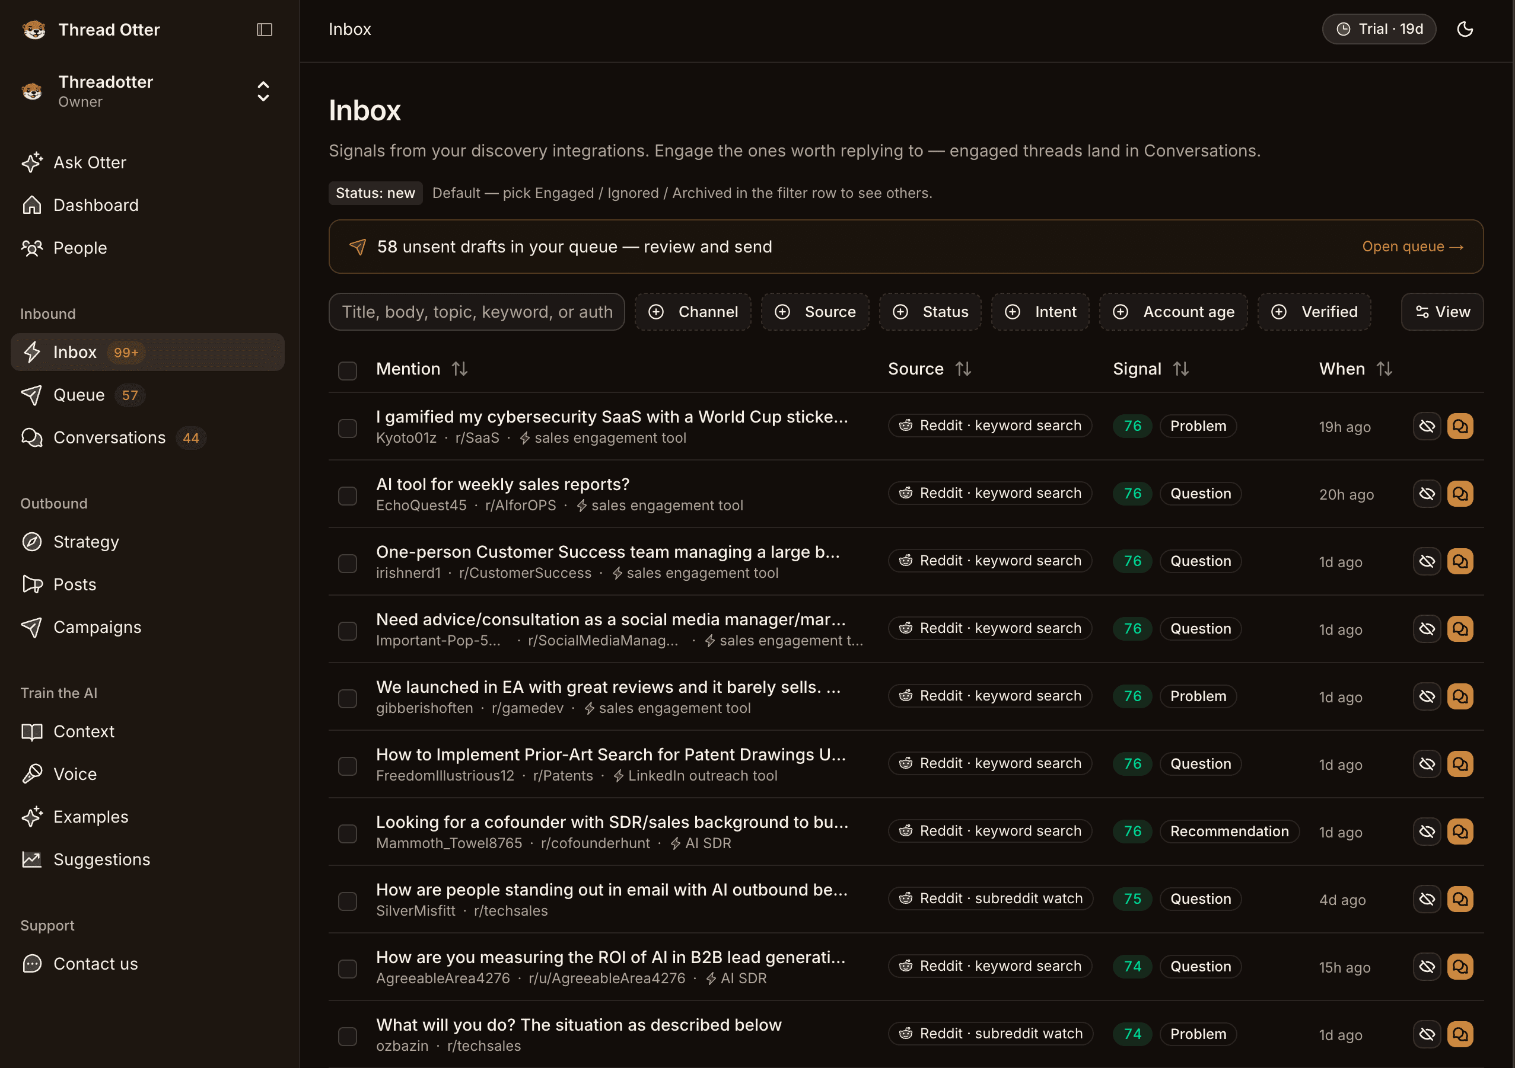Click the paper plane drafts banner icon
This screenshot has width=1515, height=1068.
(358, 247)
